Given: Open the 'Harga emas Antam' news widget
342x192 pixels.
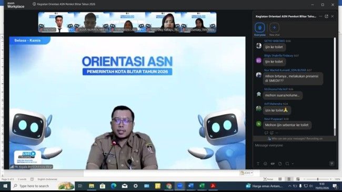Looking at the screenshot, I should [264, 186].
